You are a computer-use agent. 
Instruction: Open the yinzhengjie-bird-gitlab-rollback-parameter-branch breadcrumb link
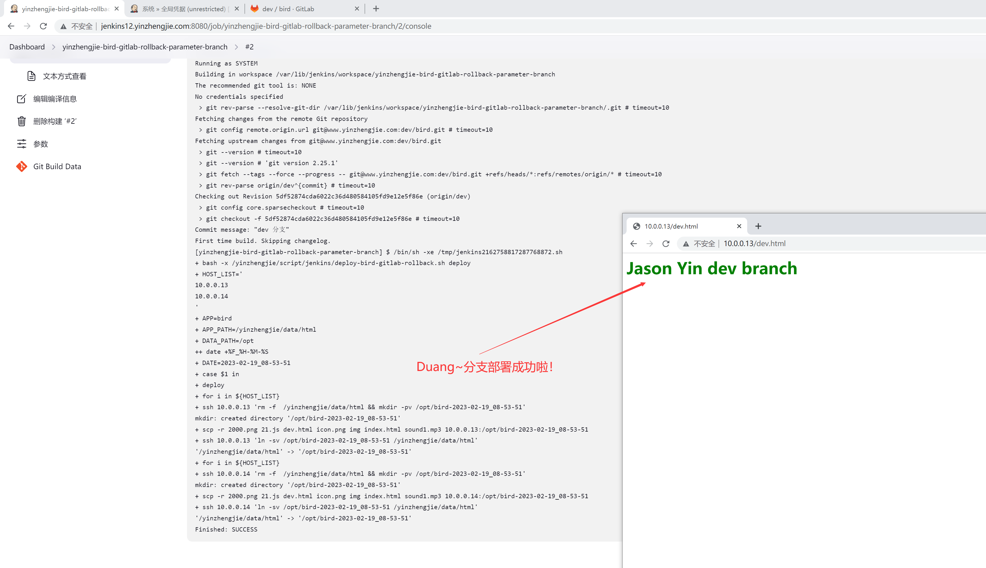[x=145, y=47]
